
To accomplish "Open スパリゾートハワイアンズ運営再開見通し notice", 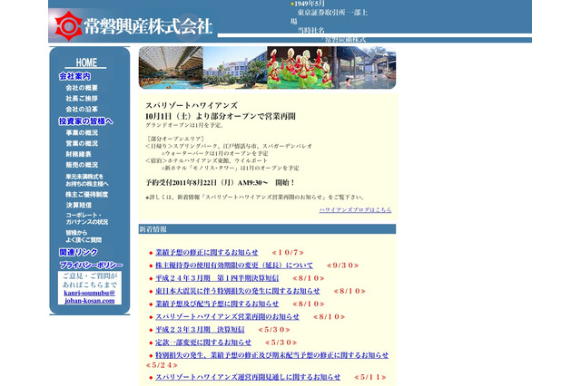I will [248, 377].
